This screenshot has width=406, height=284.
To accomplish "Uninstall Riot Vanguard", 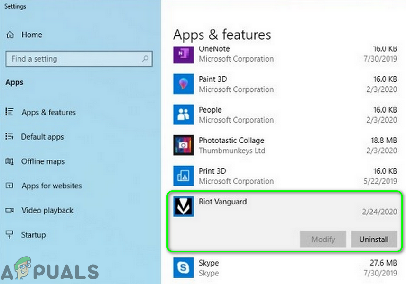I will pyautogui.click(x=374, y=239).
